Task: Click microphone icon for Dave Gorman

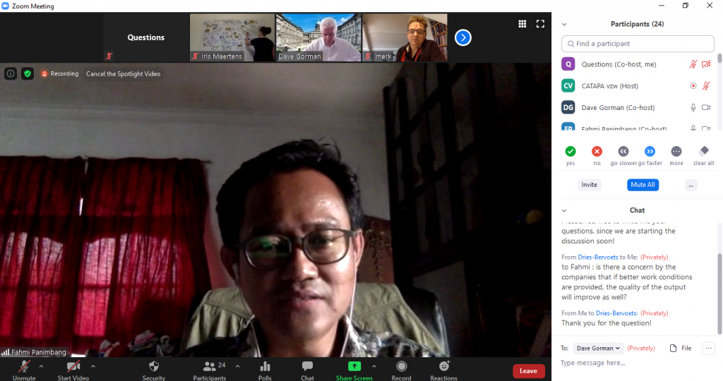Action: point(693,107)
